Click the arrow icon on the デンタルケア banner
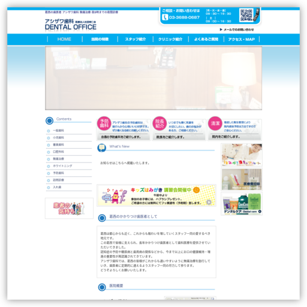307x307 pixels. click(x=260, y=212)
